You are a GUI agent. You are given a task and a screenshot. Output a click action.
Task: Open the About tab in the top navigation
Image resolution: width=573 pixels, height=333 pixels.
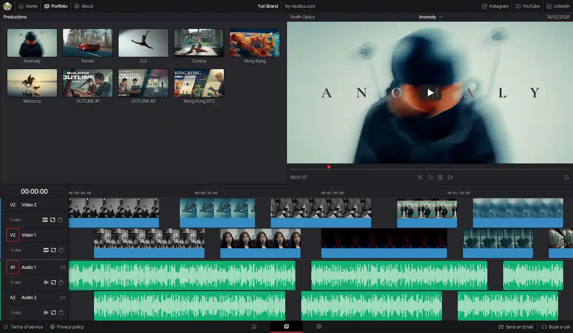point(84,6)
